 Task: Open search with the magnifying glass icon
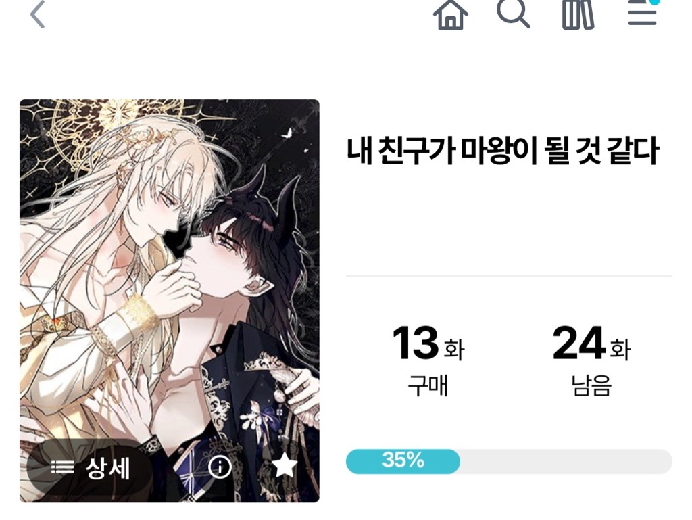click(514, 14)
